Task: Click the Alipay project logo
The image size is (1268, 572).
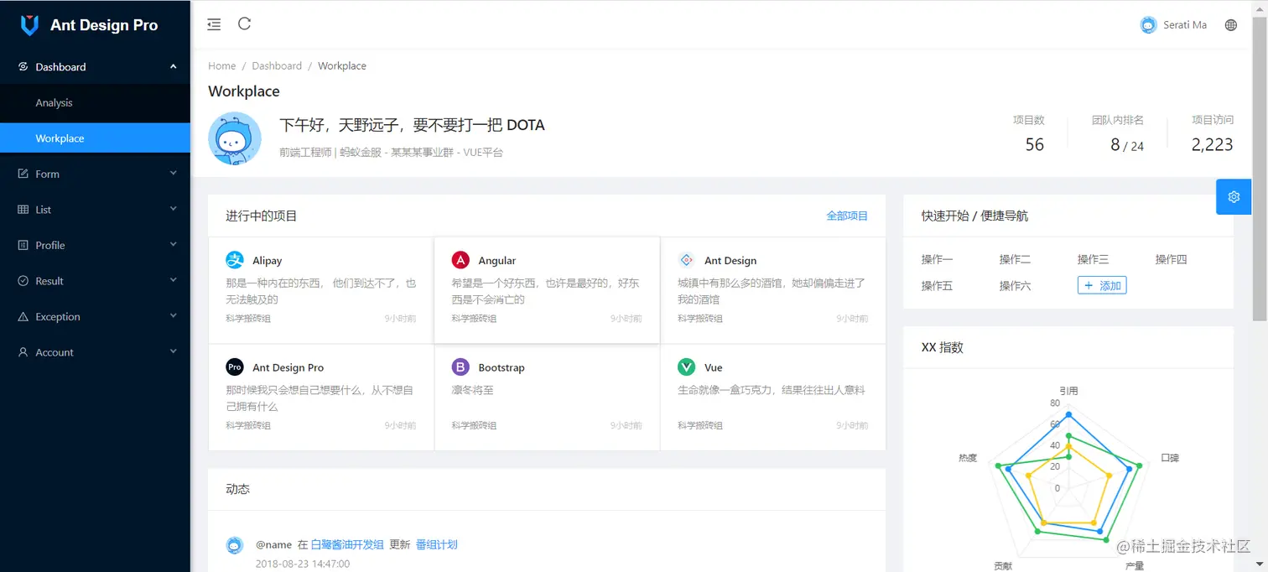Action: click(235, 260)
